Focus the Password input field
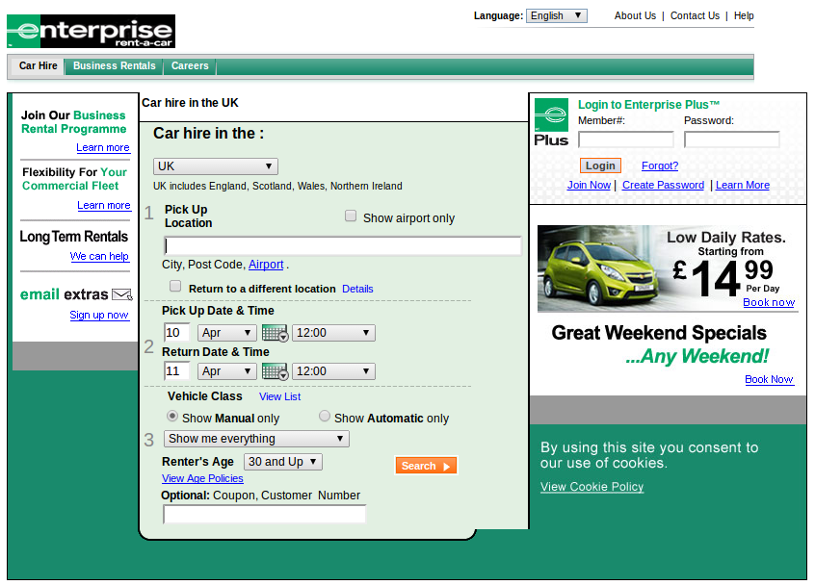The height and width of the screenshot is (585, 815). tap(732, 140)
